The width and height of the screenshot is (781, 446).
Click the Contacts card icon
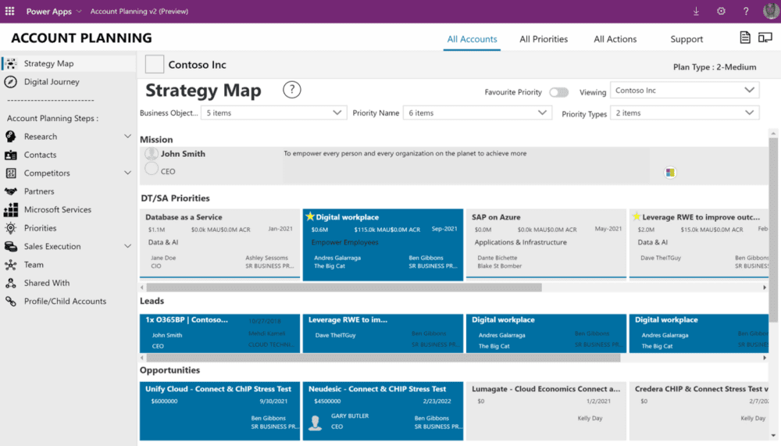pos(10,155)
